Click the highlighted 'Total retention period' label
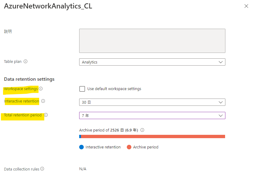The image size is (253, 185). [23, 115]
